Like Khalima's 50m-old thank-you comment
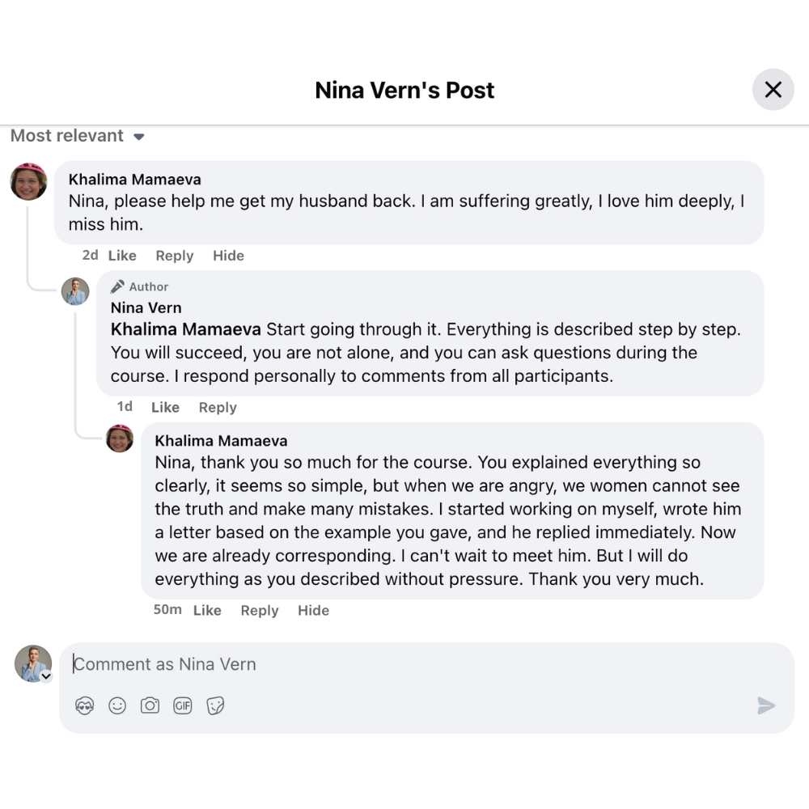 207,611
